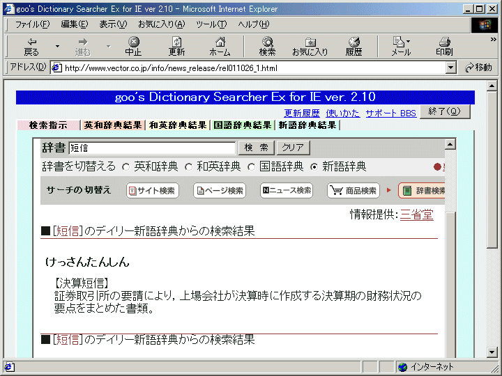Click the けっさんたんしん entry heading

pos(87,263)
